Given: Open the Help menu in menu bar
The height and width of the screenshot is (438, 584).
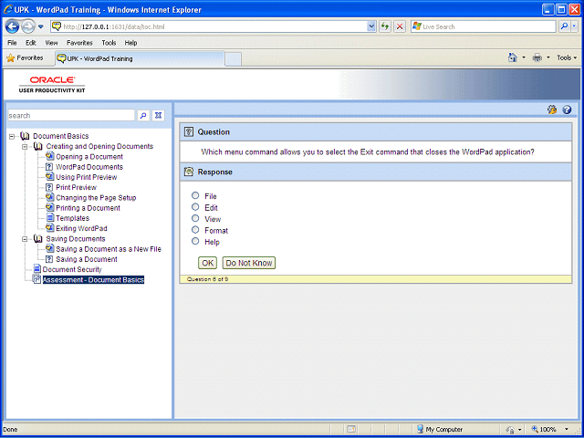Looking at the screenshot, I should (130, 43).
